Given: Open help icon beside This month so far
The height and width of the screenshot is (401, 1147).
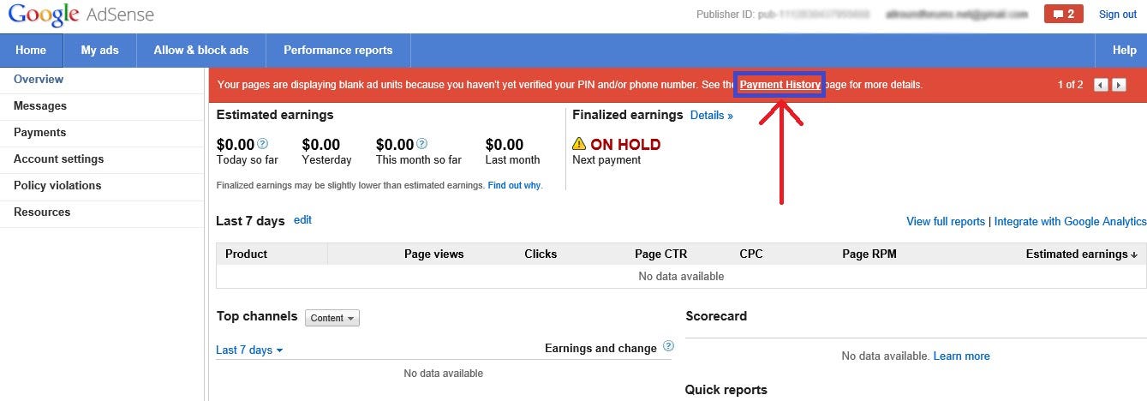Looking at the screenshot, I should (x=422, y=144).
